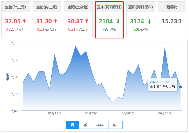This screenshot has width=189, height=133.
Task: Switch chart to quarterly 季 view
Action: coord(86,125)
